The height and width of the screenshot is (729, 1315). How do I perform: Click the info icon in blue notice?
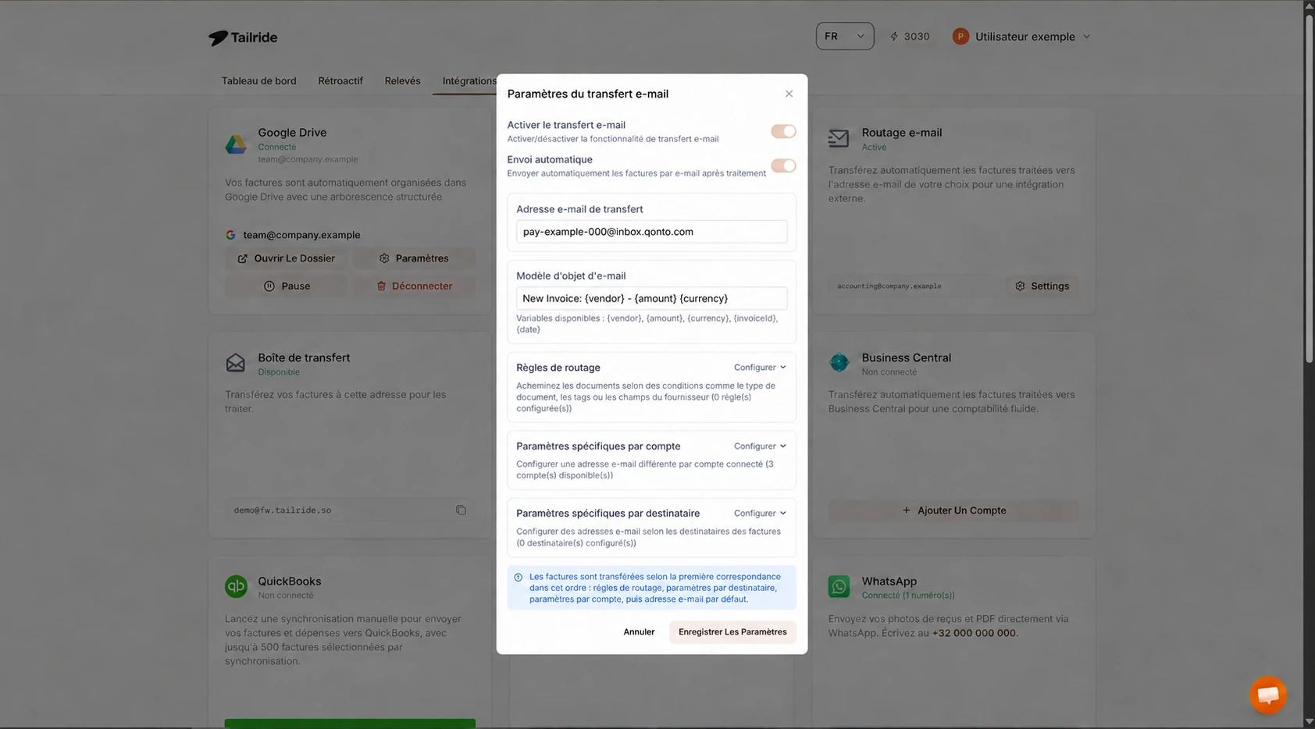point(518,578)
